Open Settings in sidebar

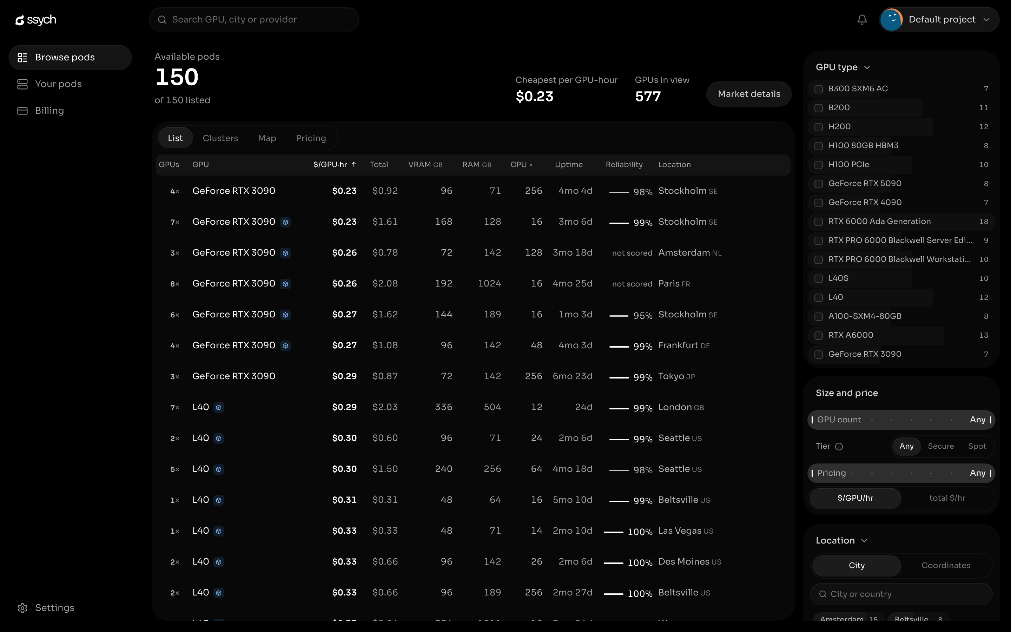point(70,608)
